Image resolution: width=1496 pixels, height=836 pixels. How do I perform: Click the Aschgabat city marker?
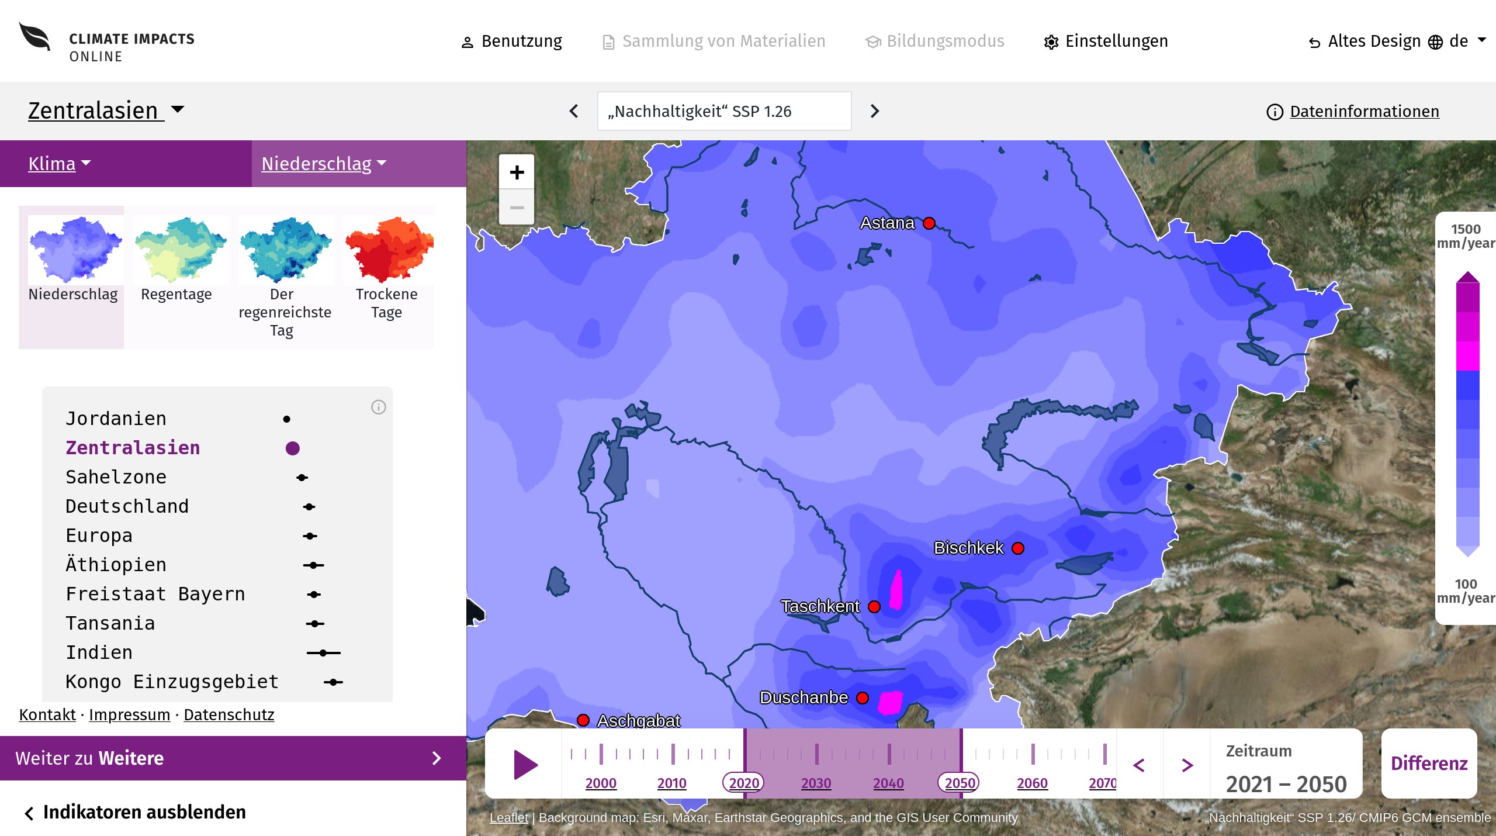click(x=583, y=720)
